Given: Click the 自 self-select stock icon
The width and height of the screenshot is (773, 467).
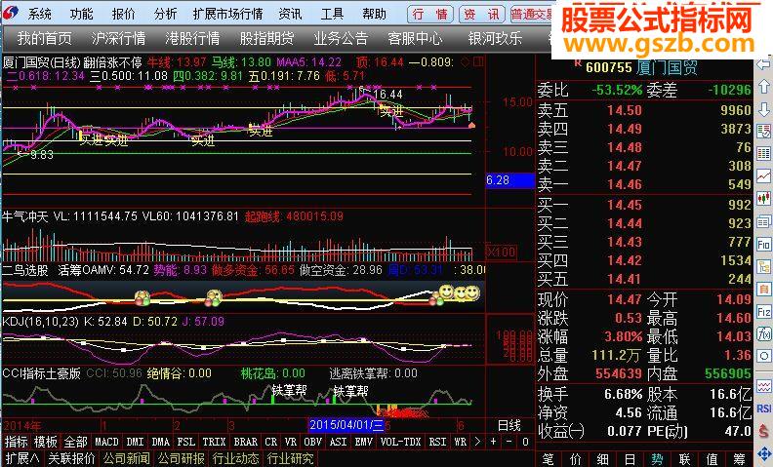Looking at the screenshot, I should (763, 289).
